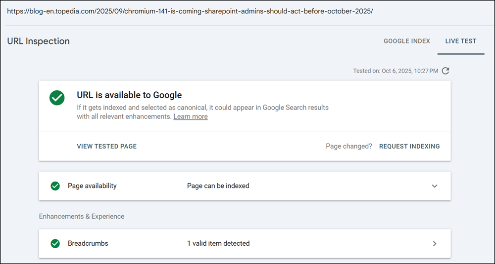Click the "1 valid item detected" text
This screenshot has height=264, width=495.
coord(218,243)
